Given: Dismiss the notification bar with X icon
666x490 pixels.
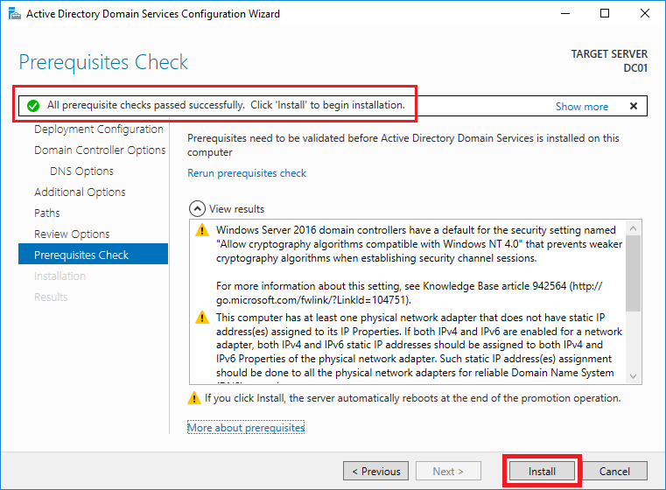Looking at the screenshot, I should point(634,106).
